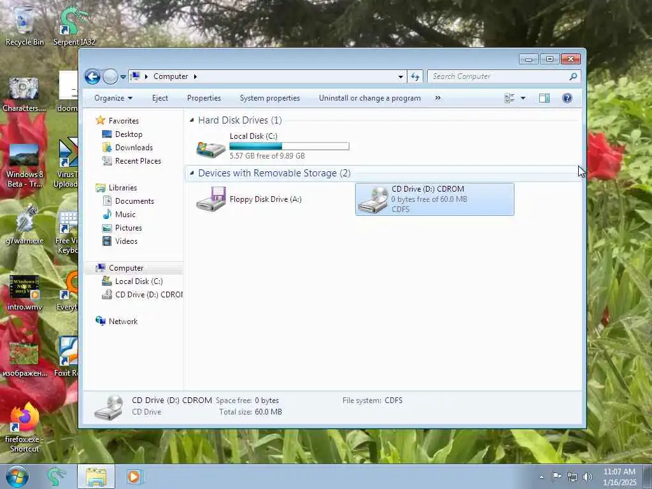Screen dimensions: 652x489
Task: Open the Recycle Bin desktop icon
Action: pos(25,26)
